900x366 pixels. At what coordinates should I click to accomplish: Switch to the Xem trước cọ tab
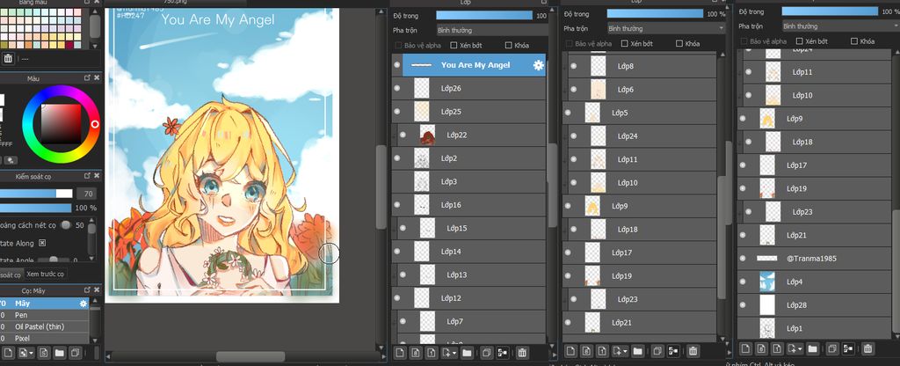(46, 274)
